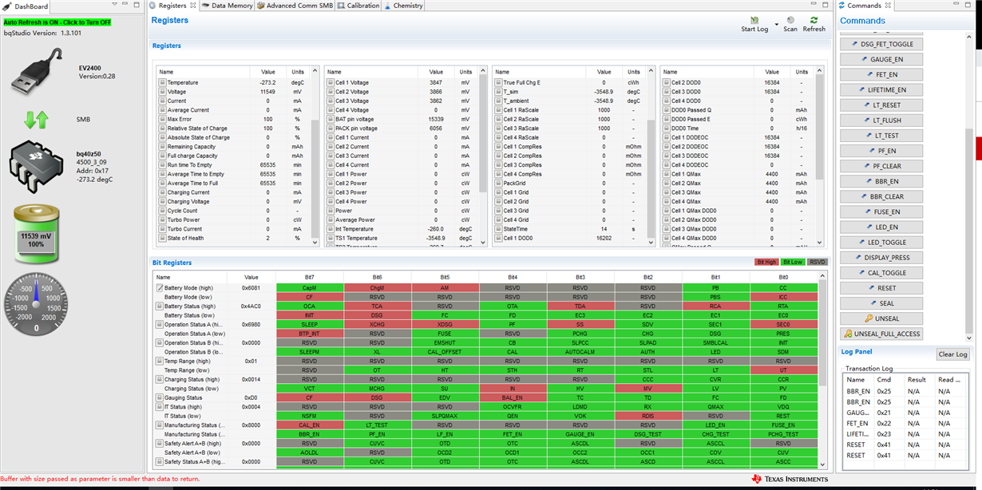
Task: Click the green Refresh icon
Action: [814, 20]
